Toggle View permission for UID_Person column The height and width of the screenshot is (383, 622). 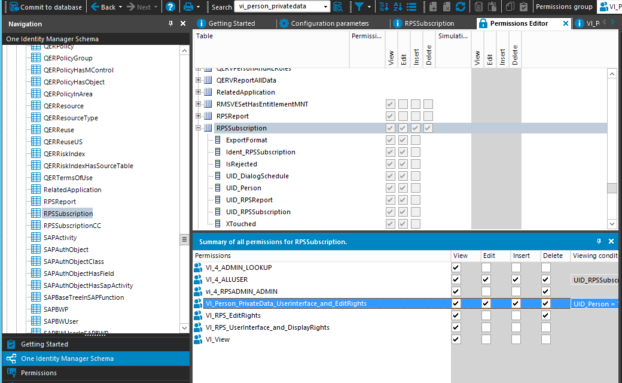391,188
